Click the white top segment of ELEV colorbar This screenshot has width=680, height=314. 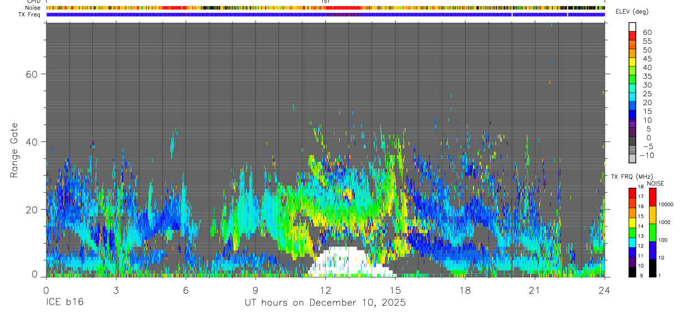632,25
